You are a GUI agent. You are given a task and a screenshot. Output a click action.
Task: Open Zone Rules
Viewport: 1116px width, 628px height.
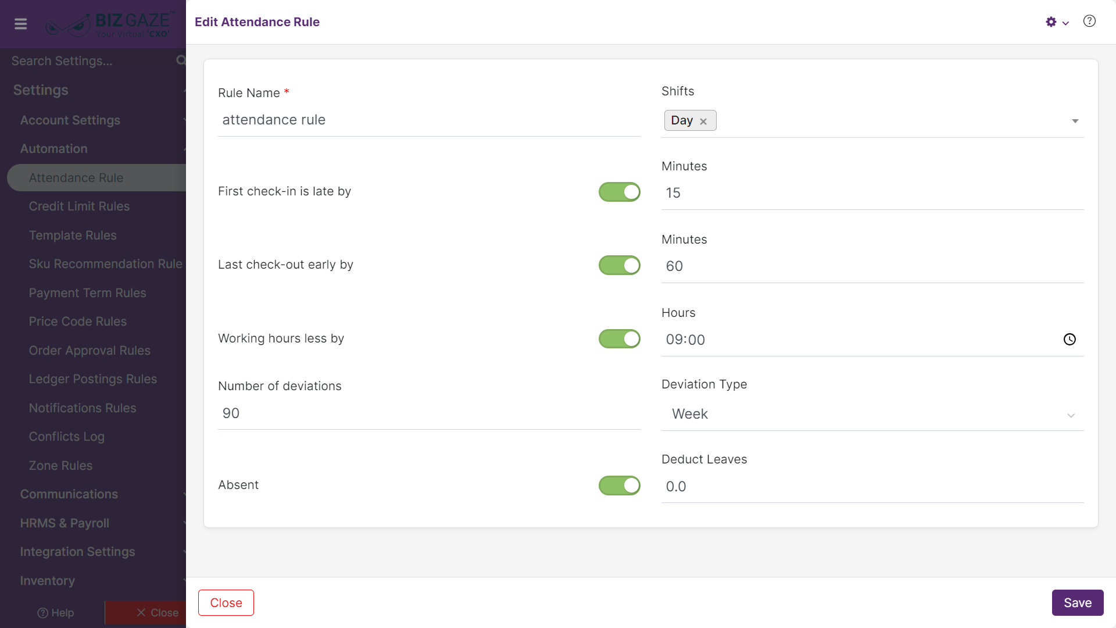pos(60,466)
